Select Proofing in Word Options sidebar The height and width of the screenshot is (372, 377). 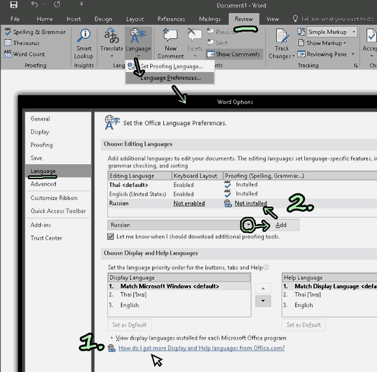[58, 145]
